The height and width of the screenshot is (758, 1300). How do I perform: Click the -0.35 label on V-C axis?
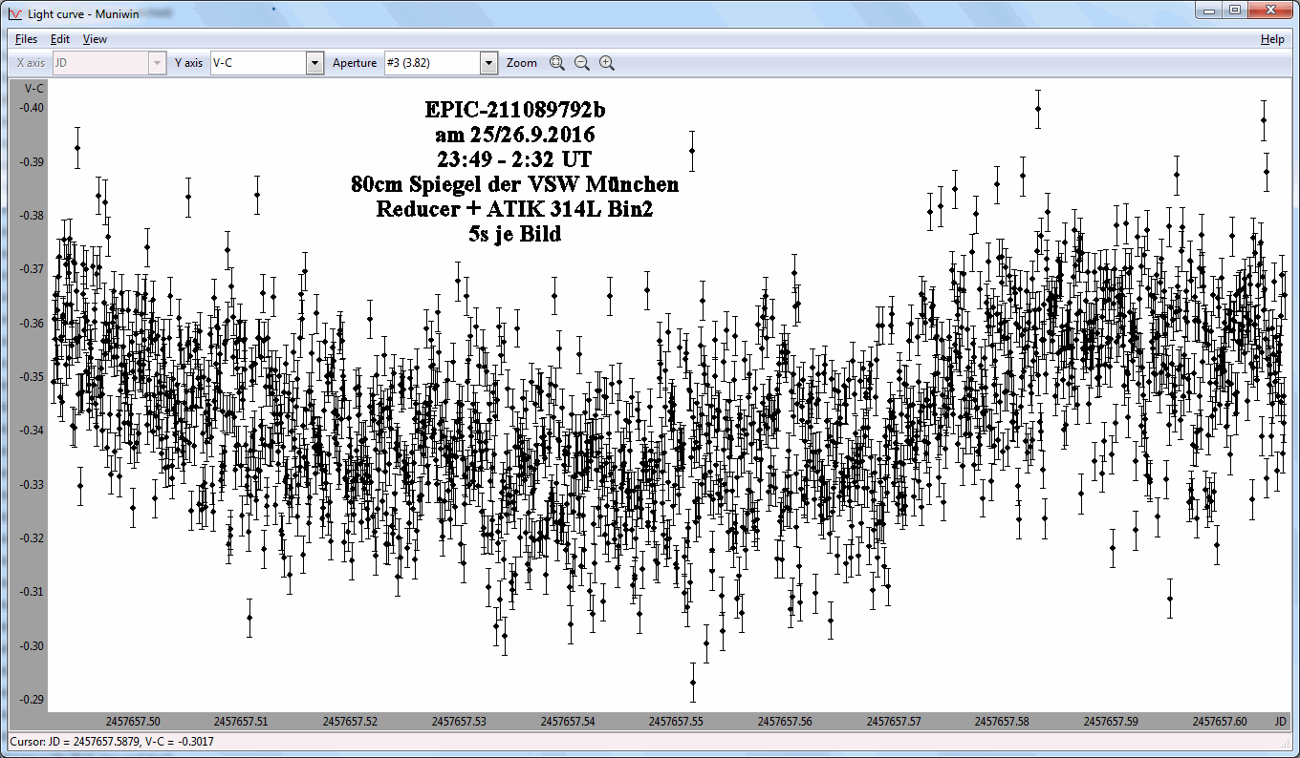[x=32, y=377]
